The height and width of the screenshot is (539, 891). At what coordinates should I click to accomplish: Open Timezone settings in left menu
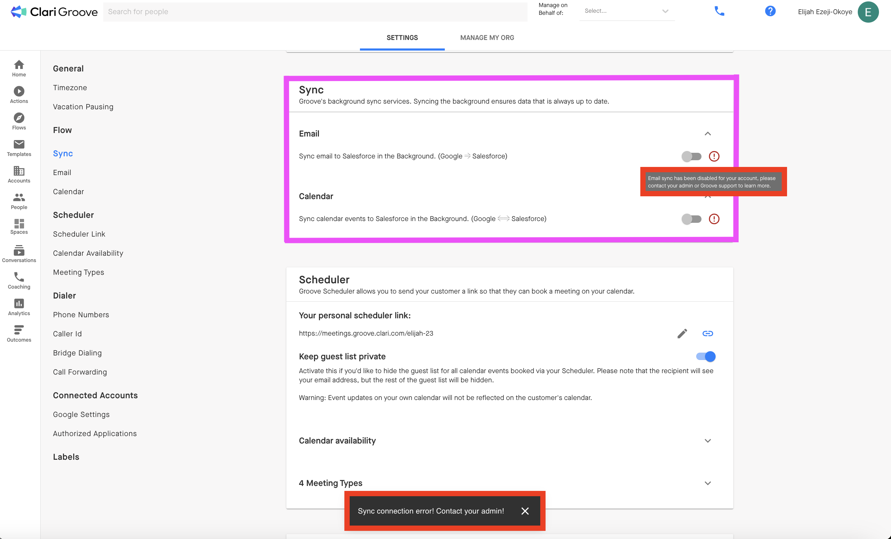pos(70,88)
